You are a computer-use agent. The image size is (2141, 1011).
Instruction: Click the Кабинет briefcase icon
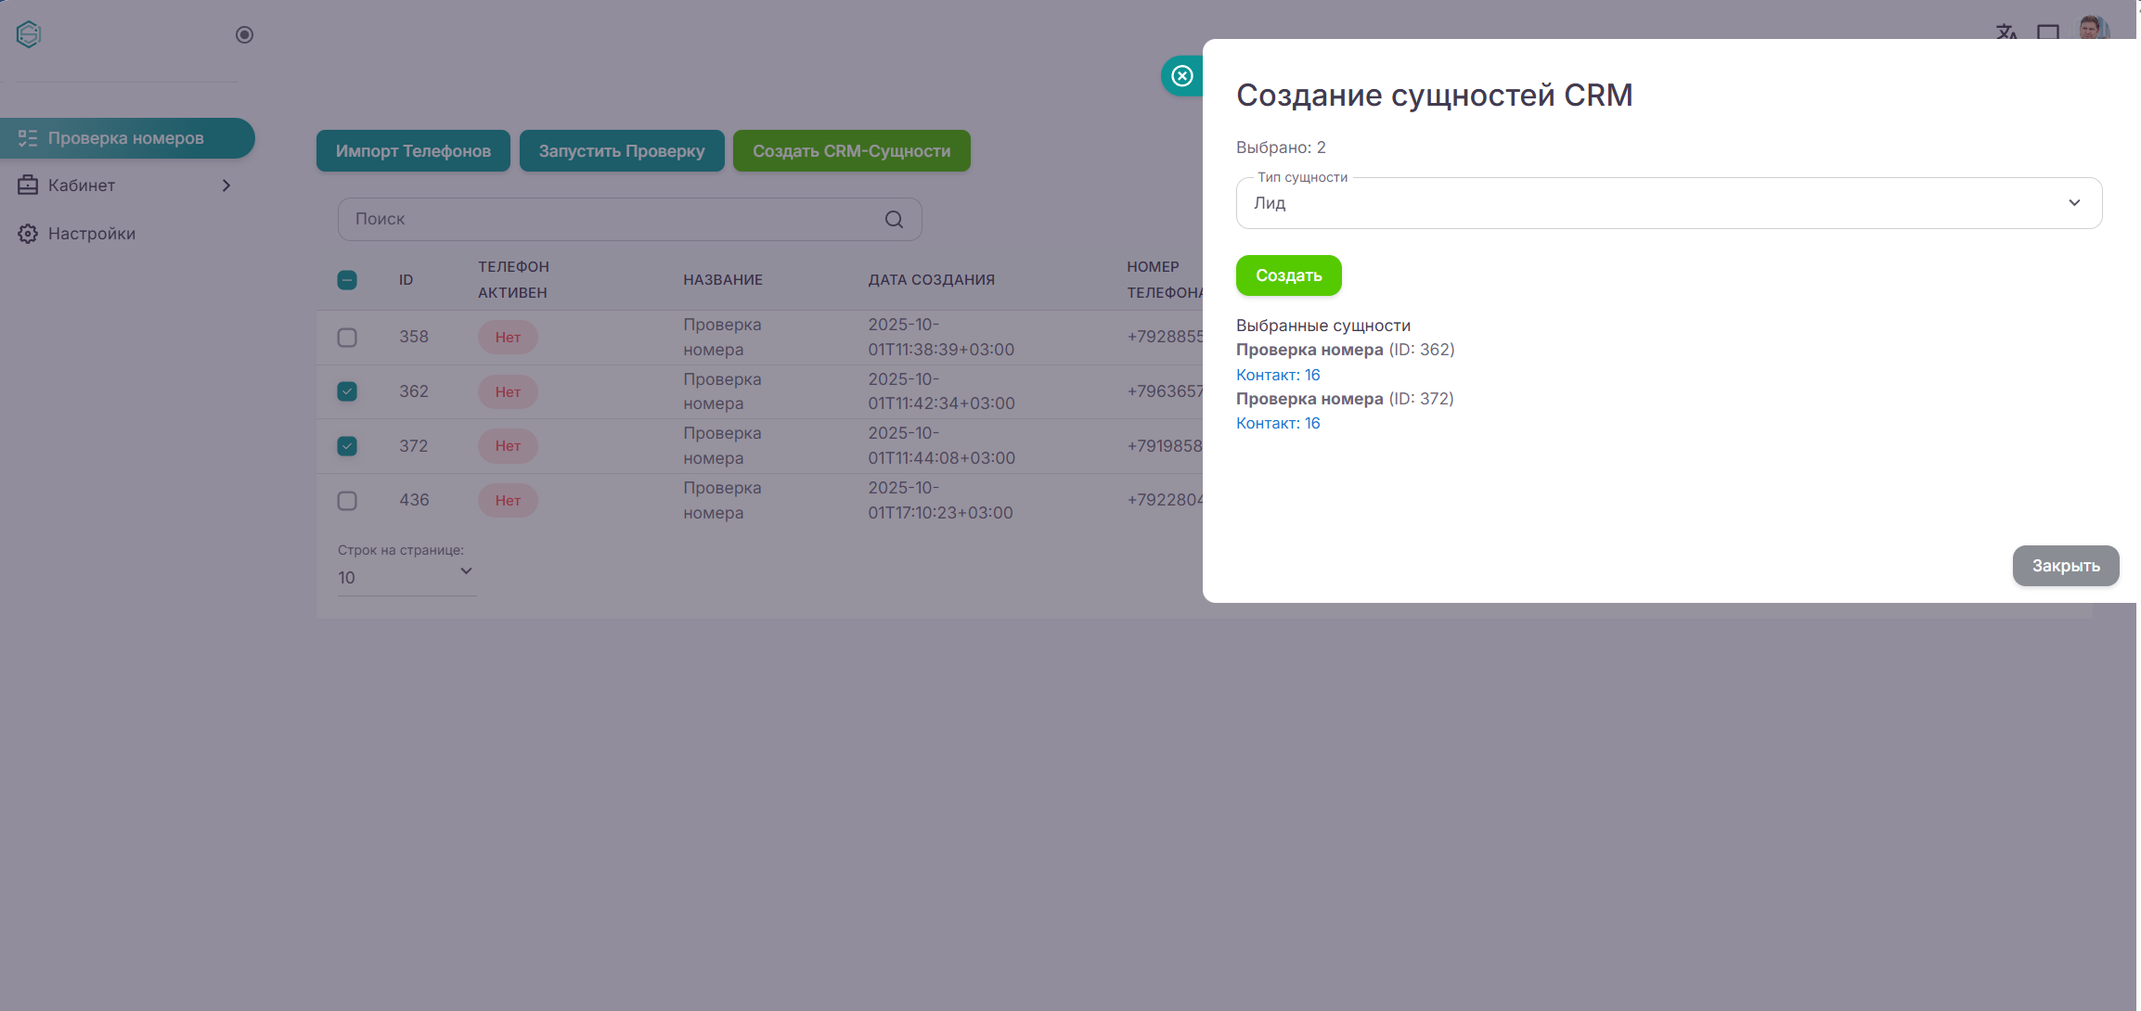click(28, 186)
